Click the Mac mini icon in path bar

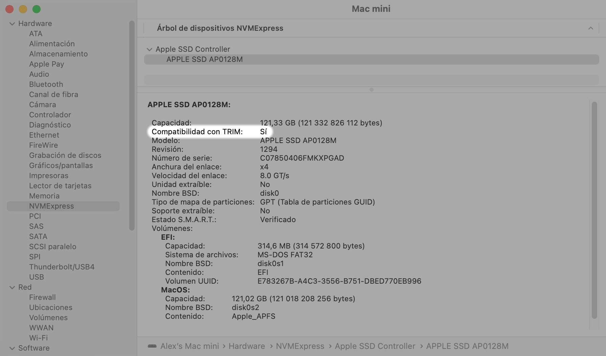152,346
